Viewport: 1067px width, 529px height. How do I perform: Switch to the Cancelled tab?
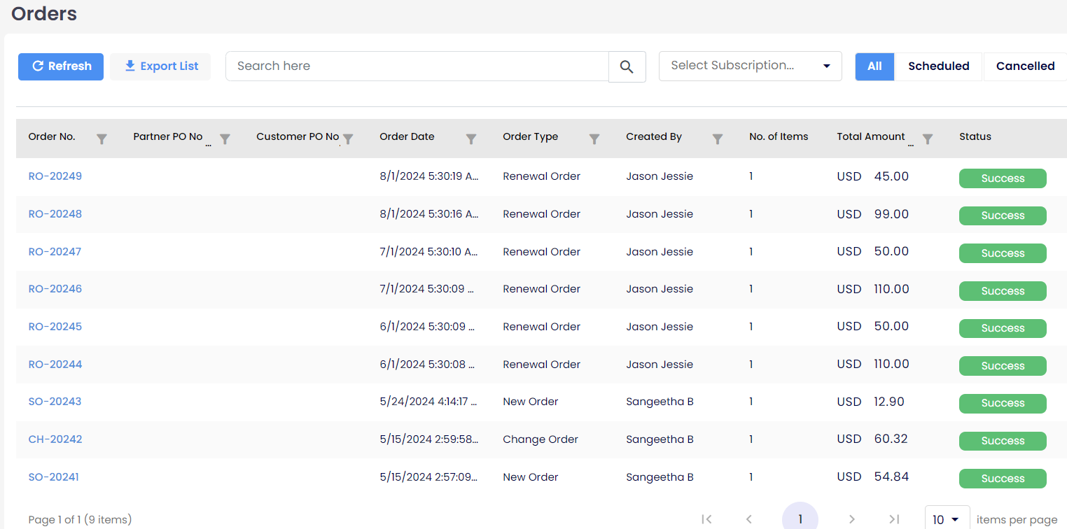click(1025, 66)
